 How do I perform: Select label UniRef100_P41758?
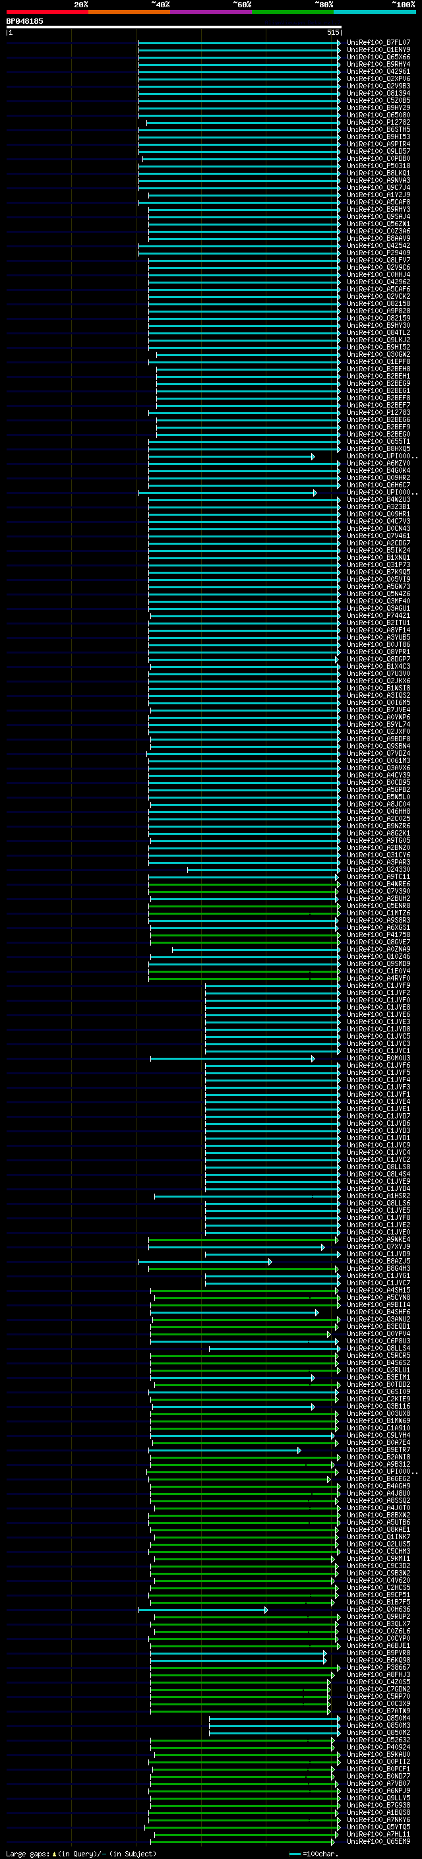pyautogui.click(x=378, y=934)
